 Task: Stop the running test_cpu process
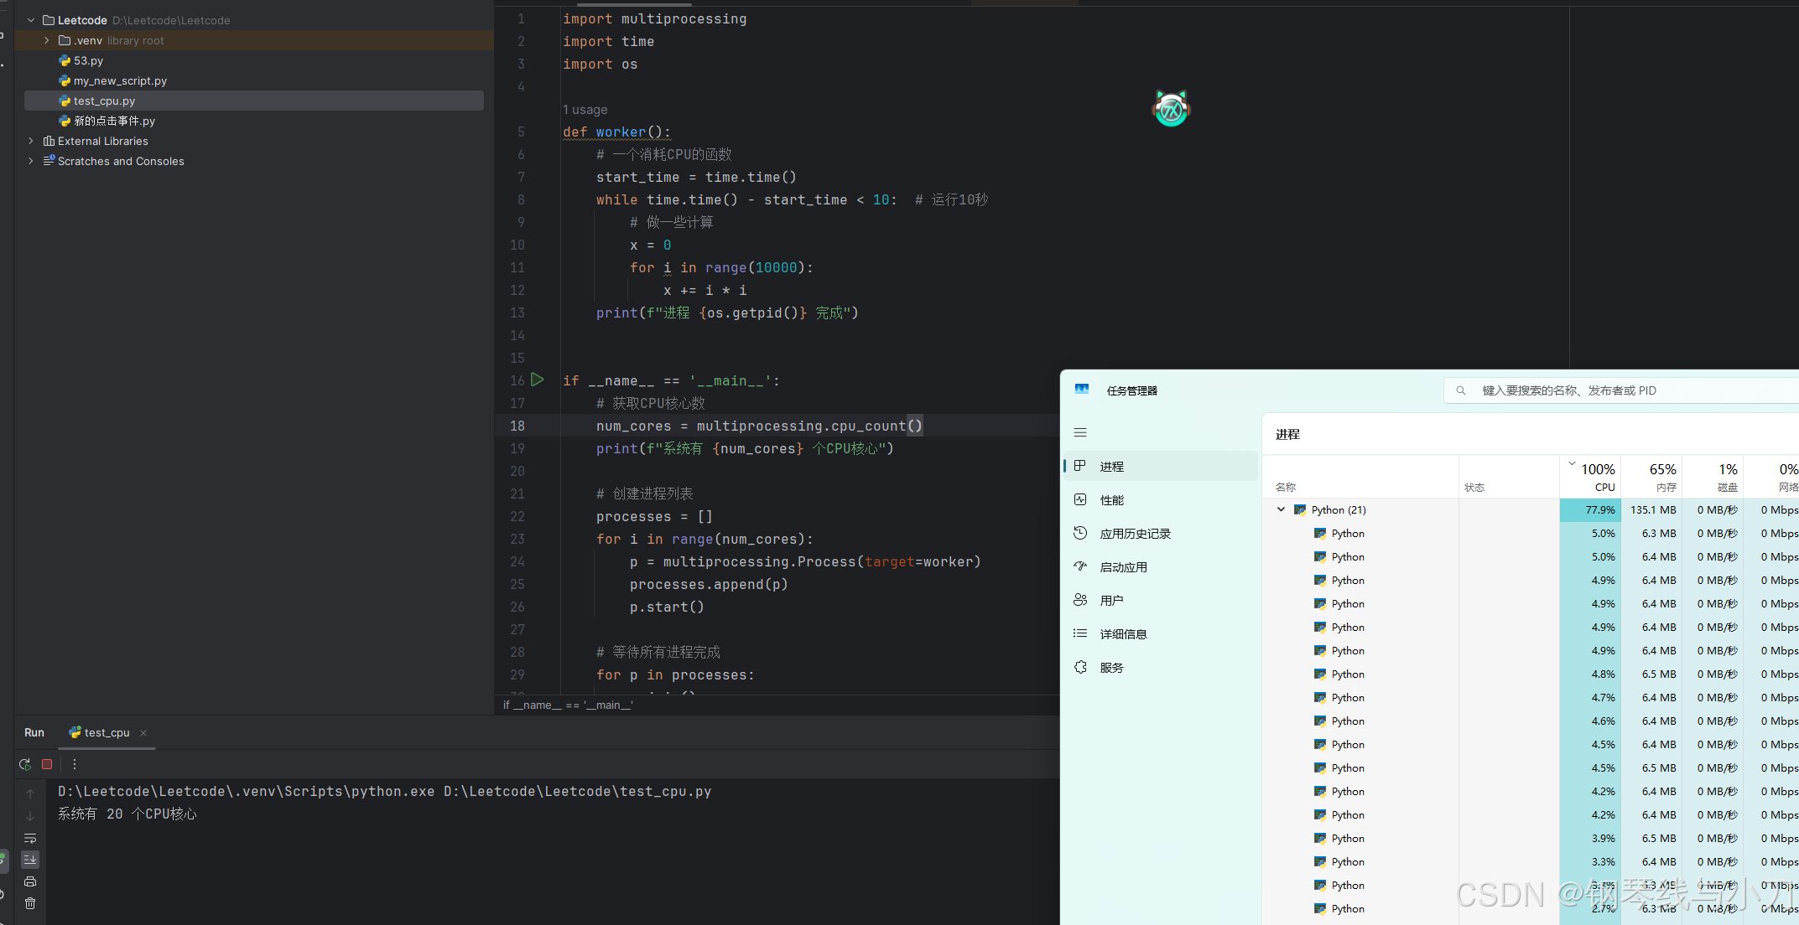pyautogui.click(x=47, y=764)
